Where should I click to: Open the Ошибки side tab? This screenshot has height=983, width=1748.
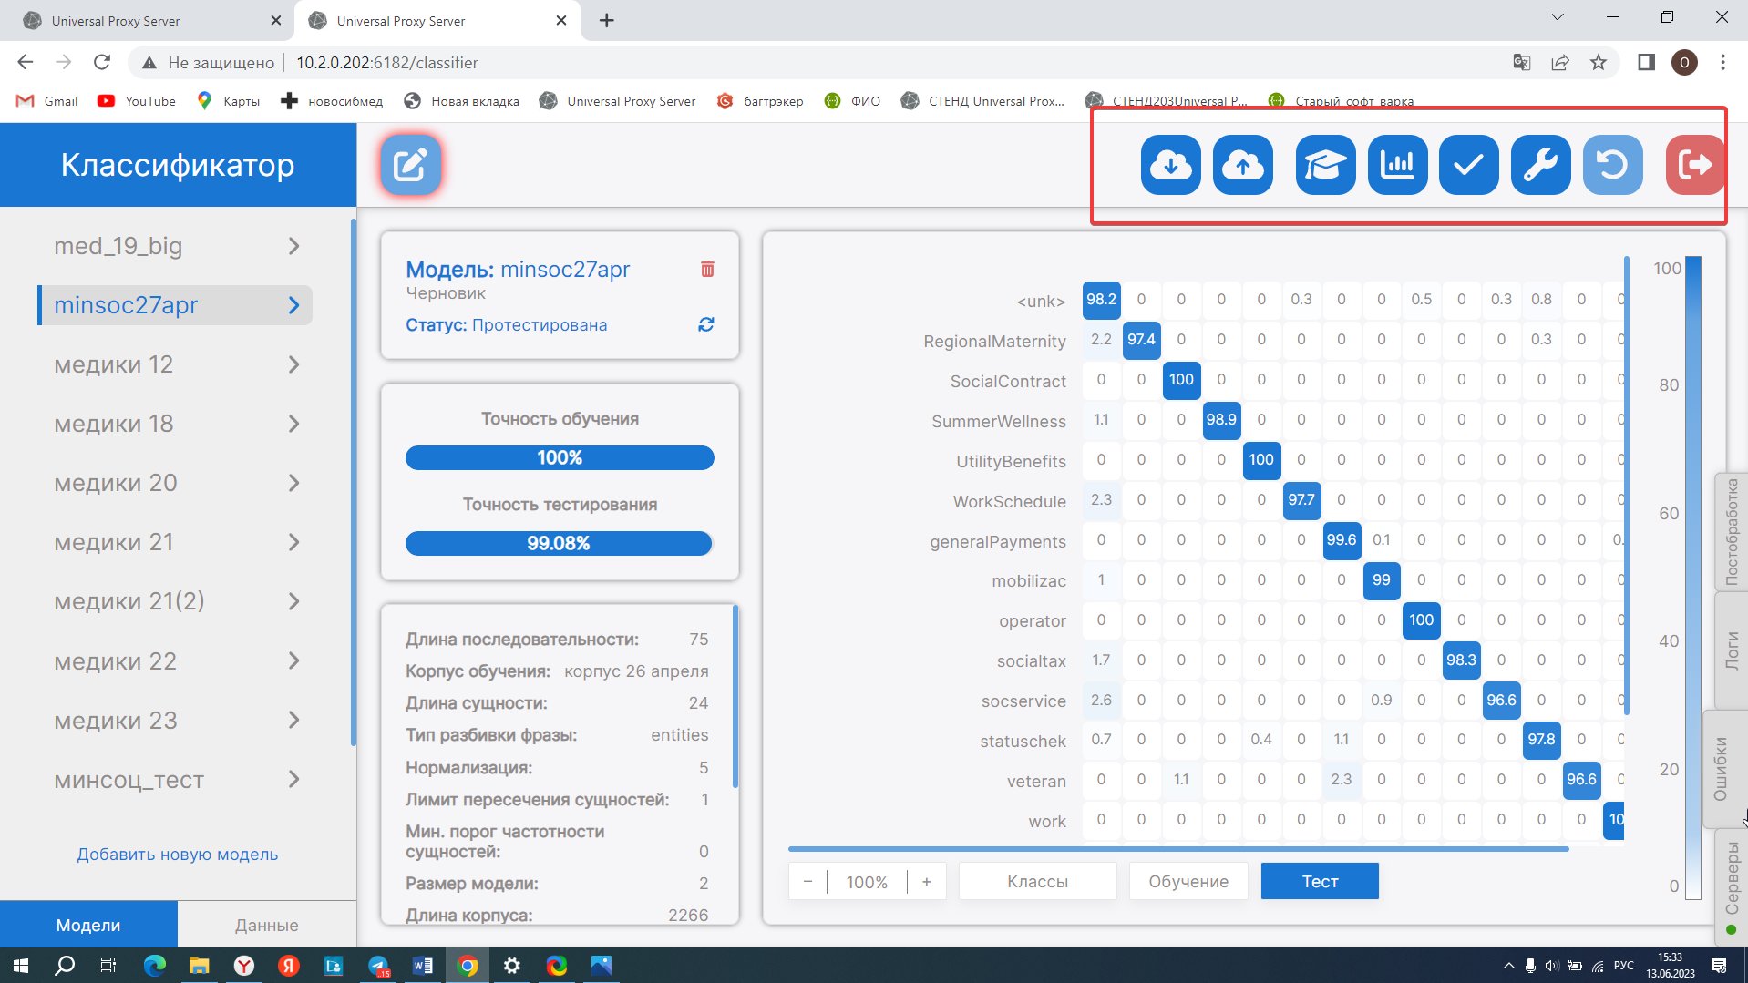(1721, 768)
